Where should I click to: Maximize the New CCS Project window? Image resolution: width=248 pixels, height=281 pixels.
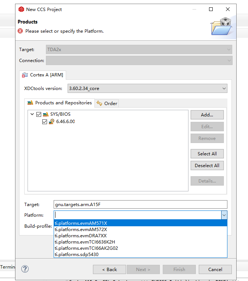(211, 9)
